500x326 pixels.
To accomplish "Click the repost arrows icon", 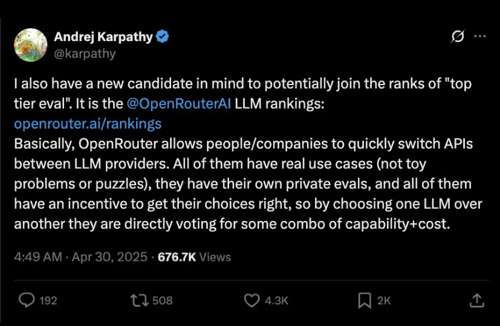I will click(x=140, y=300).
